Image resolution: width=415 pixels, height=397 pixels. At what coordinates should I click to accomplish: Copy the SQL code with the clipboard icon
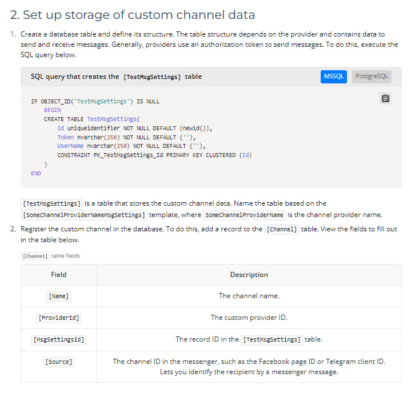pos(385,99)
